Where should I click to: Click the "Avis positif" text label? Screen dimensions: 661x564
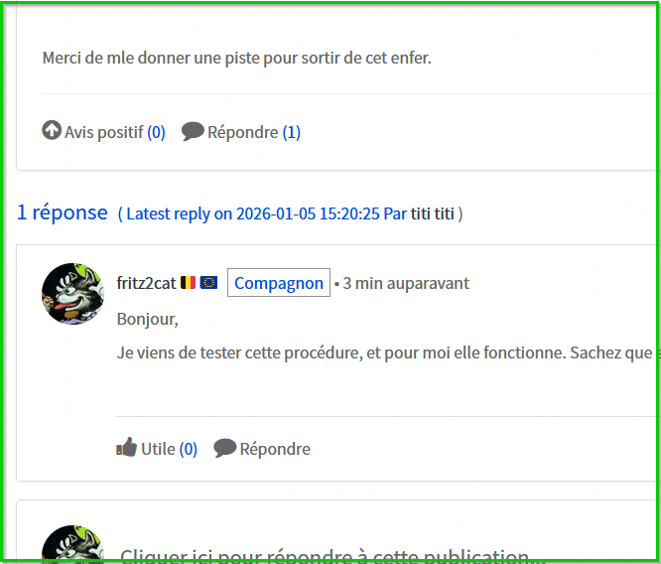click(x=104, y=132)
